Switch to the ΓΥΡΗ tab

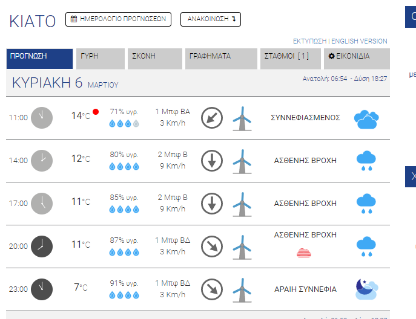[100, 56]
